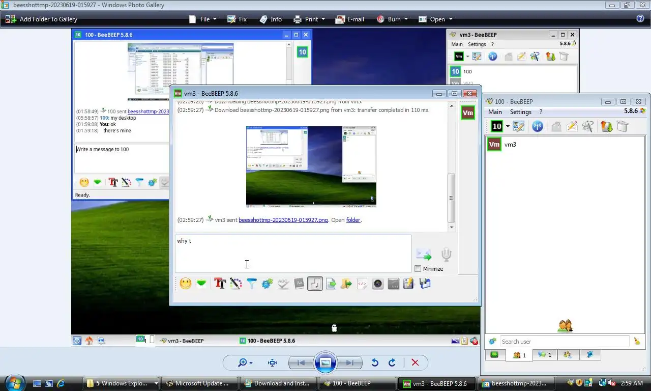Click blue broadcast antenna icon in 100 - BeeBEEP
The image size is (651, 391).
(x=538, y=126)
